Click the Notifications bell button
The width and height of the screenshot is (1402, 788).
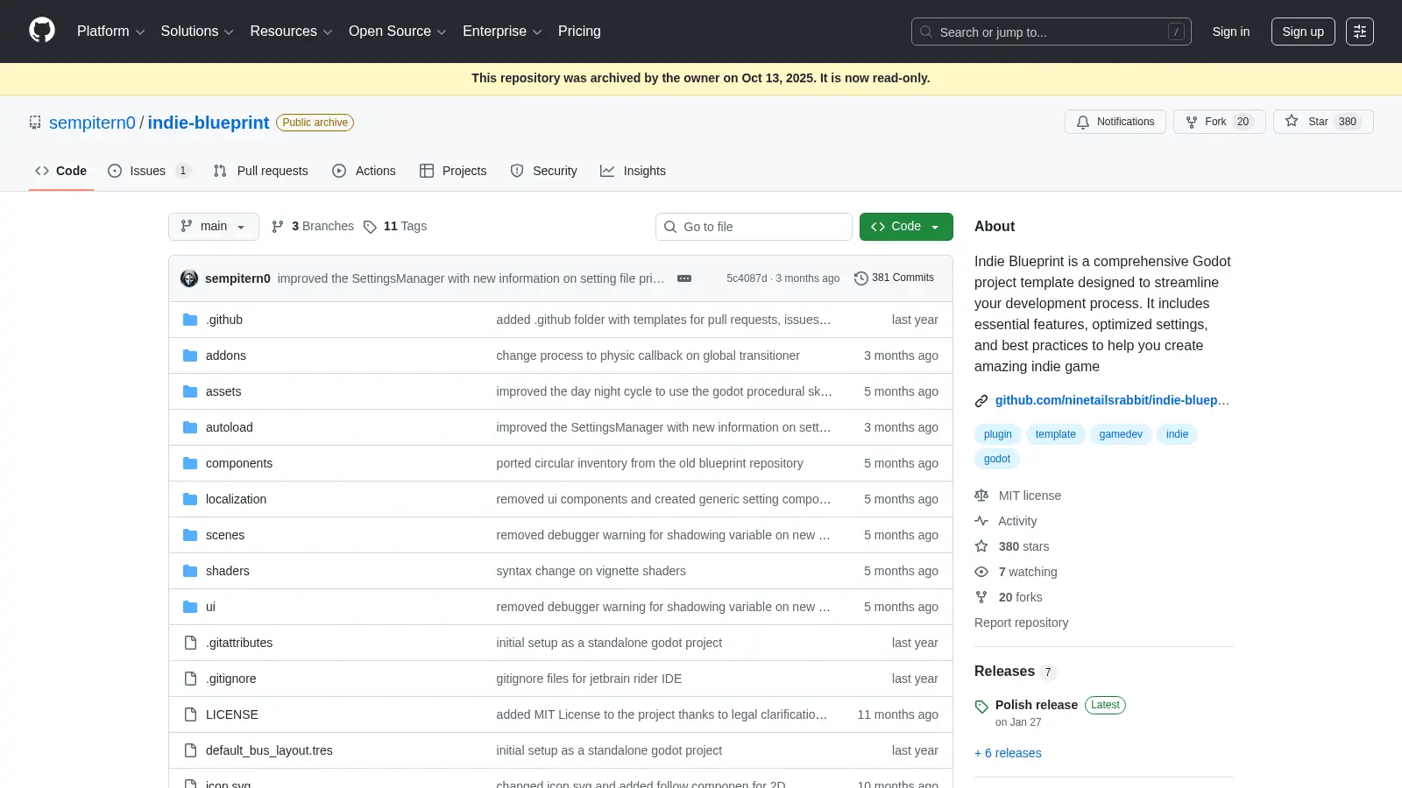click(x=1115, y=122)
